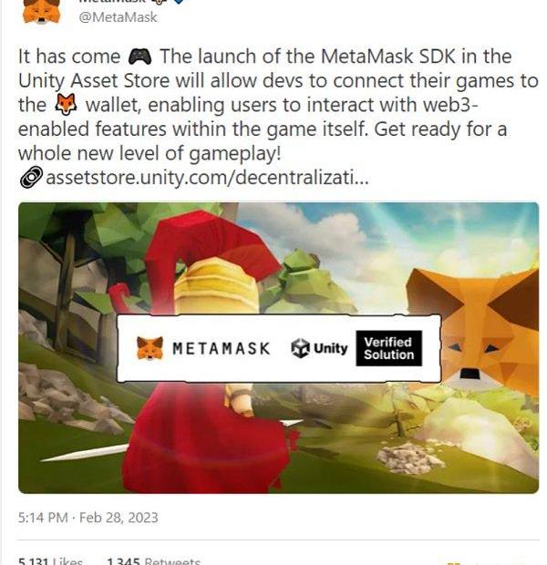Click the chain link emoji before URL
The image size is (547, 565).
coord(31,177)
